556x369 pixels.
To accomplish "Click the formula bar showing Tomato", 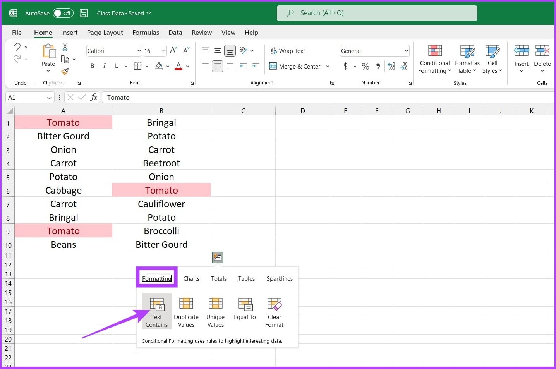I will (329, 98).
